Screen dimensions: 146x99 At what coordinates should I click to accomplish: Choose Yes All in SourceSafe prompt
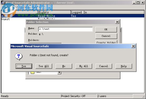(44, 66)
